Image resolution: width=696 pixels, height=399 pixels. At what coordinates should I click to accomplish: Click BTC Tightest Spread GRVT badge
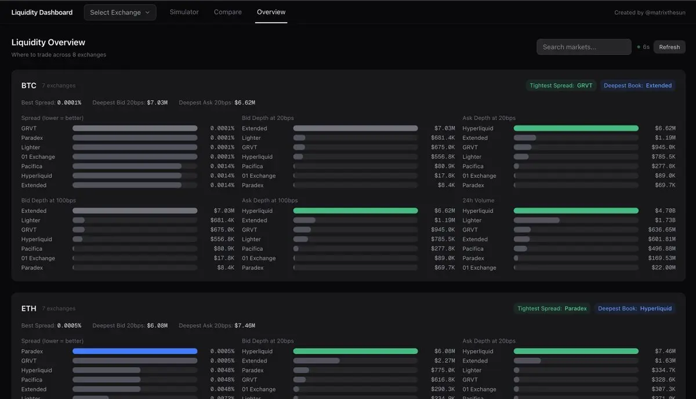561,85
